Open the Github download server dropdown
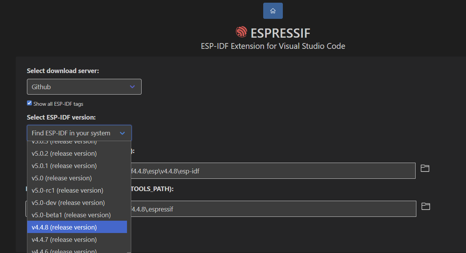466x253 pixels. point(84,87)
